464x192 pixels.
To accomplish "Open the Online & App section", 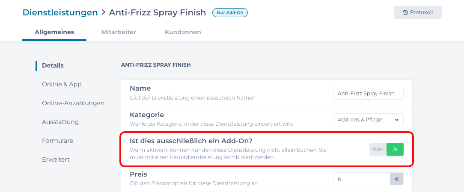I will pyautogui.click(x=62, y=84).
